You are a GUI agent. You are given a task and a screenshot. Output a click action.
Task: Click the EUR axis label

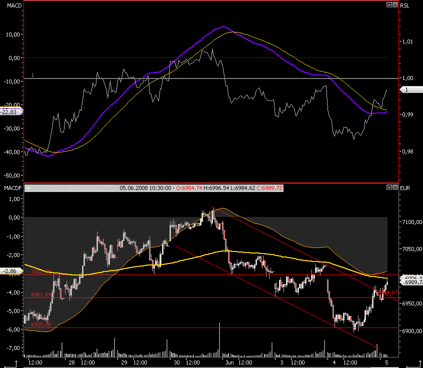(405, 188)
